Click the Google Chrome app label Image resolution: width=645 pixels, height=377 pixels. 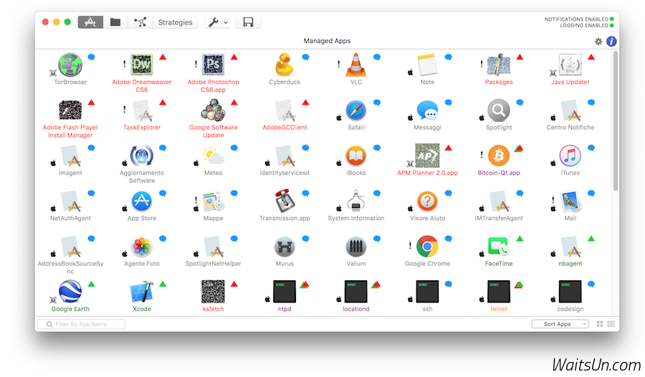(x=427, y=264)
